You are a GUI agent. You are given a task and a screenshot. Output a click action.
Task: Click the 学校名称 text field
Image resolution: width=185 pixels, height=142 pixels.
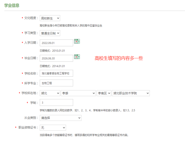[56, 73]
